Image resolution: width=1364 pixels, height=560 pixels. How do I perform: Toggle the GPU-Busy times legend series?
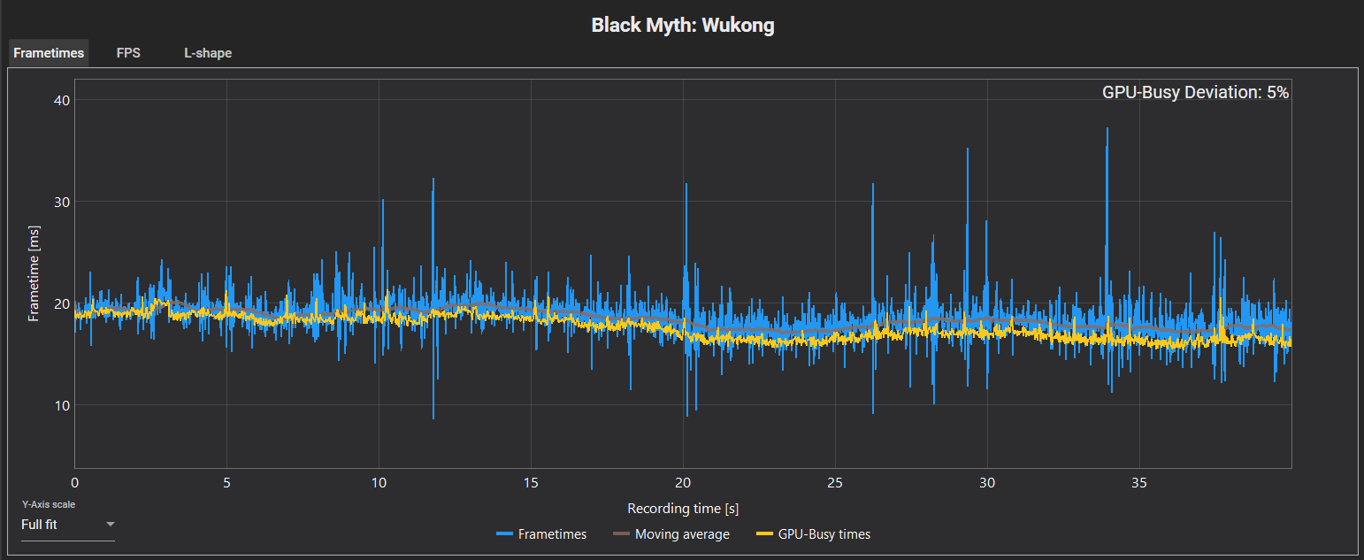point(814,534)
